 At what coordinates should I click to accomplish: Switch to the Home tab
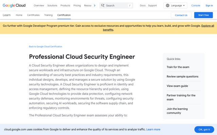pyautogui.click(x=19, y=15)
